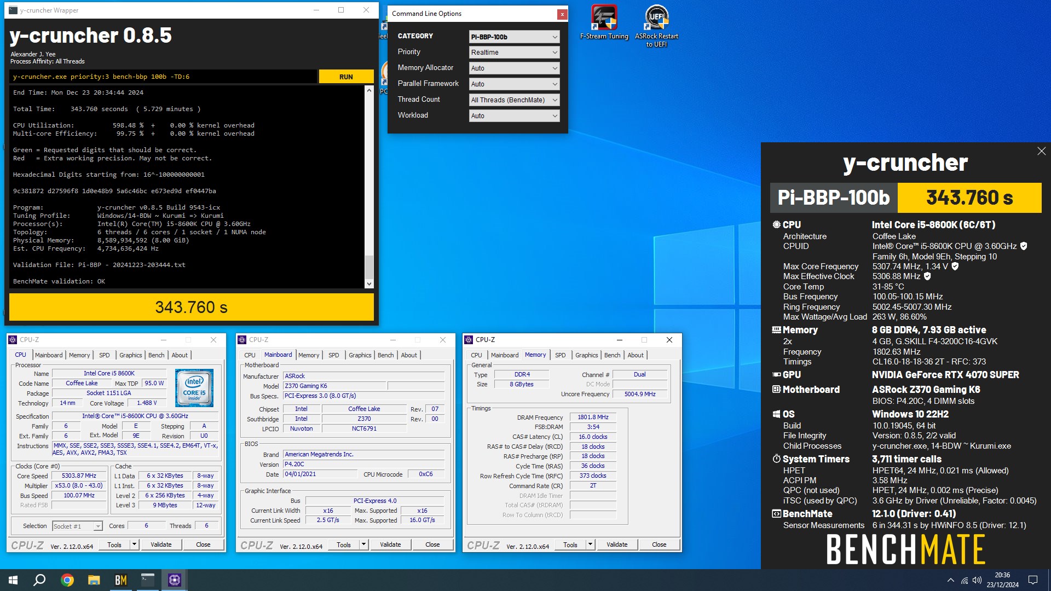
Task: Click the OS Windows icon in BenchMate panel
Action: 776,414
